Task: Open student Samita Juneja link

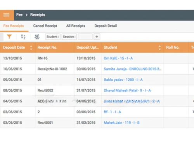Action: 133,69
